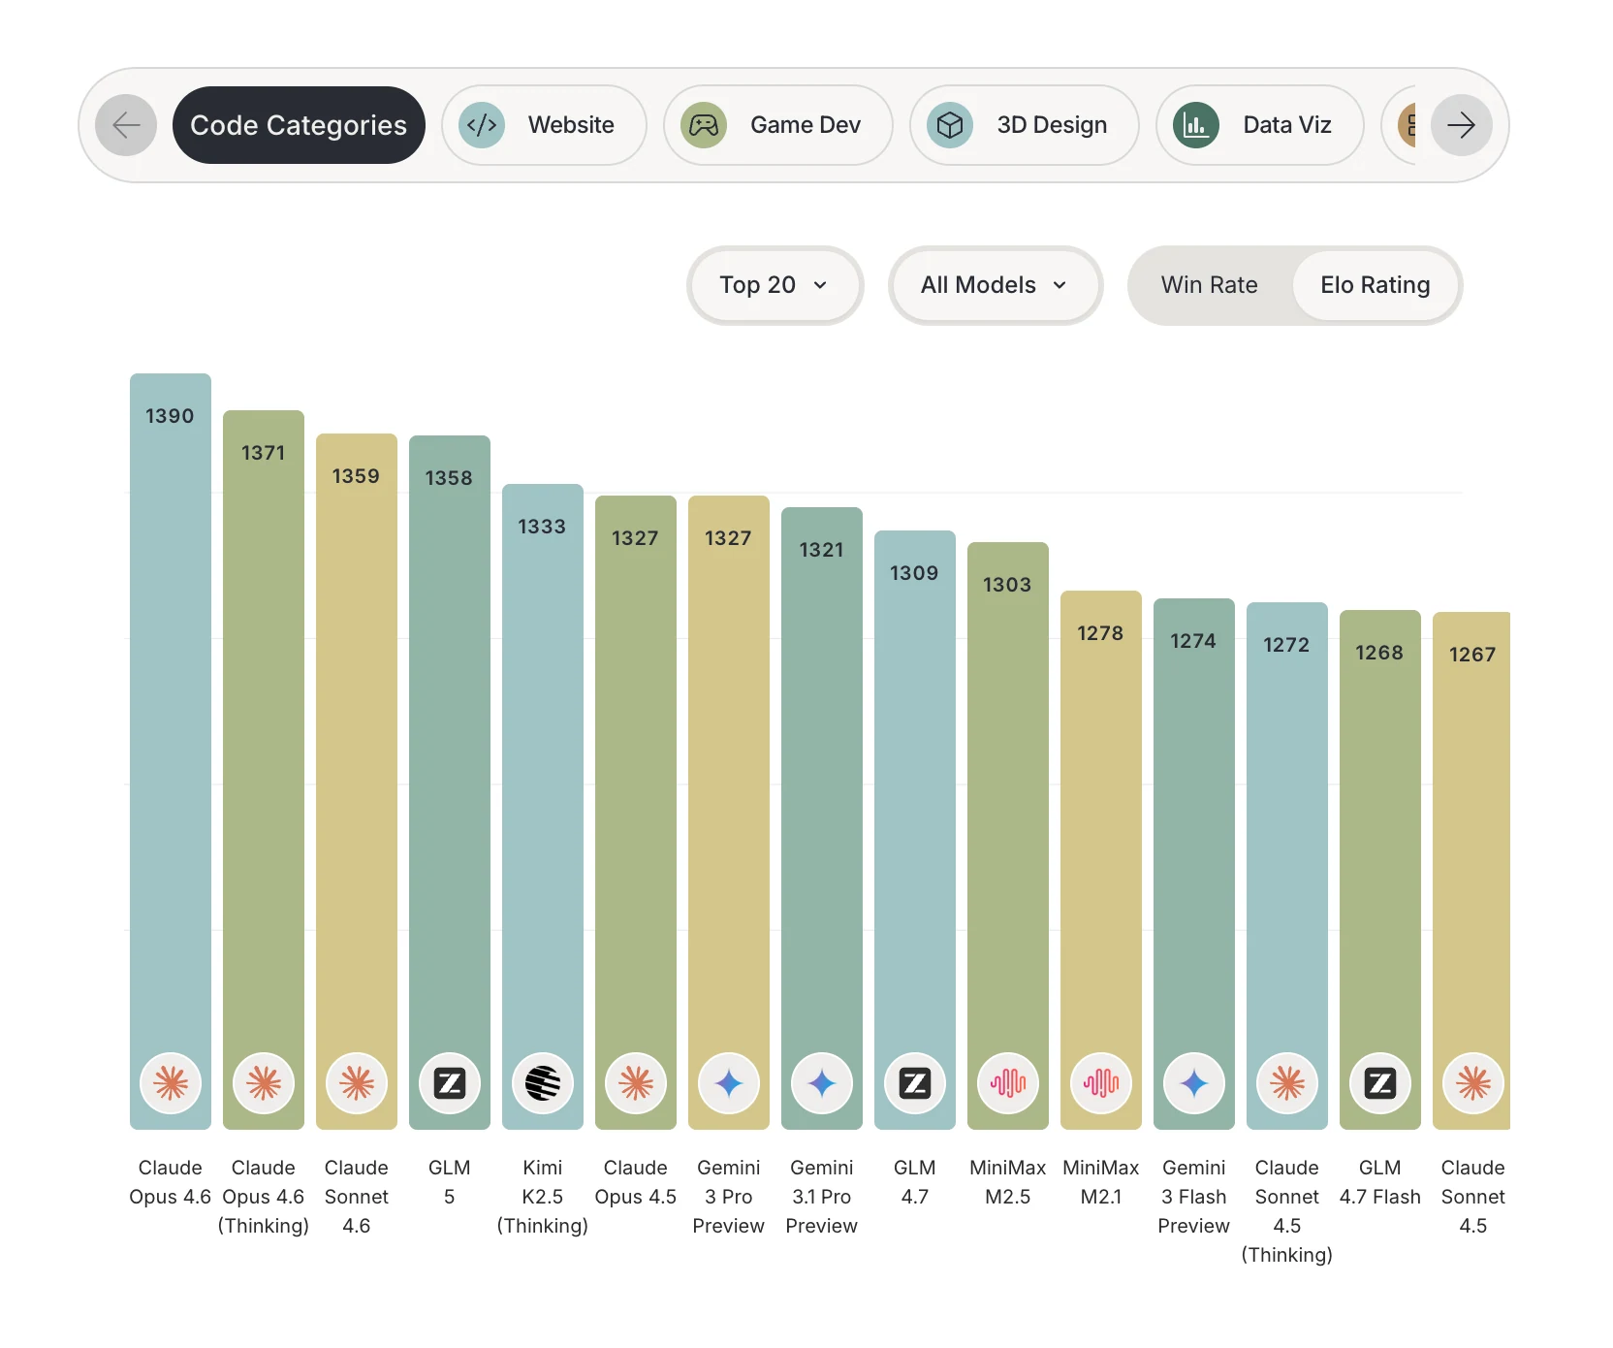The height and width of the screenshot is (1348, 1613).
Task: Click the right arrow scroll button
Action: tap(1461, 125)
